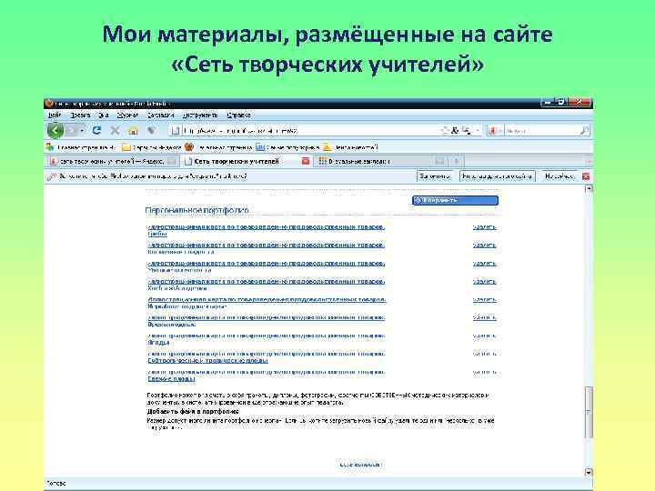Open the Файл menu

click(x=55, y=115)
